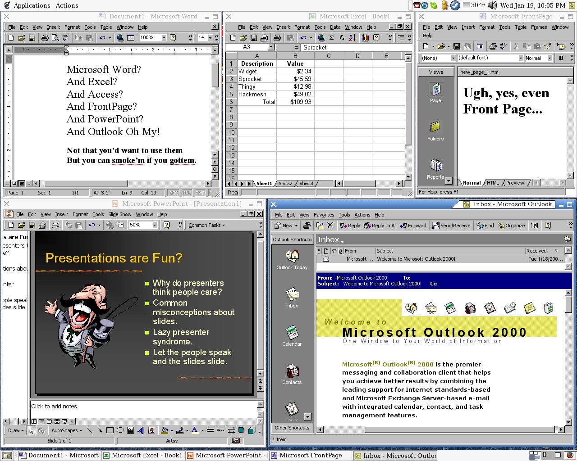The image size is (577, 461).
Task: Open FrontPage style (None) dropdown
Action: coord(453,58)
